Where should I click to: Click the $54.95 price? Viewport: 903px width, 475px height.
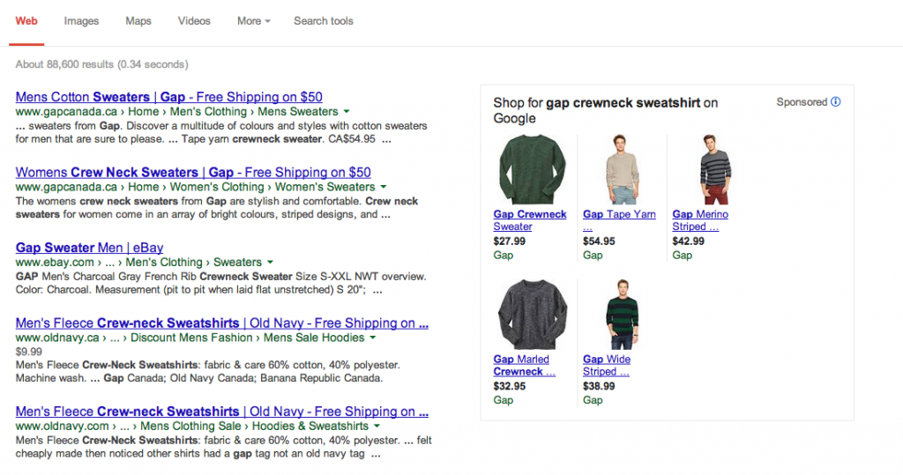pos(599,241)
